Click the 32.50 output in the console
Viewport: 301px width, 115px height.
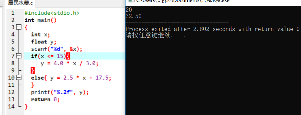click(x=133, y=16)
